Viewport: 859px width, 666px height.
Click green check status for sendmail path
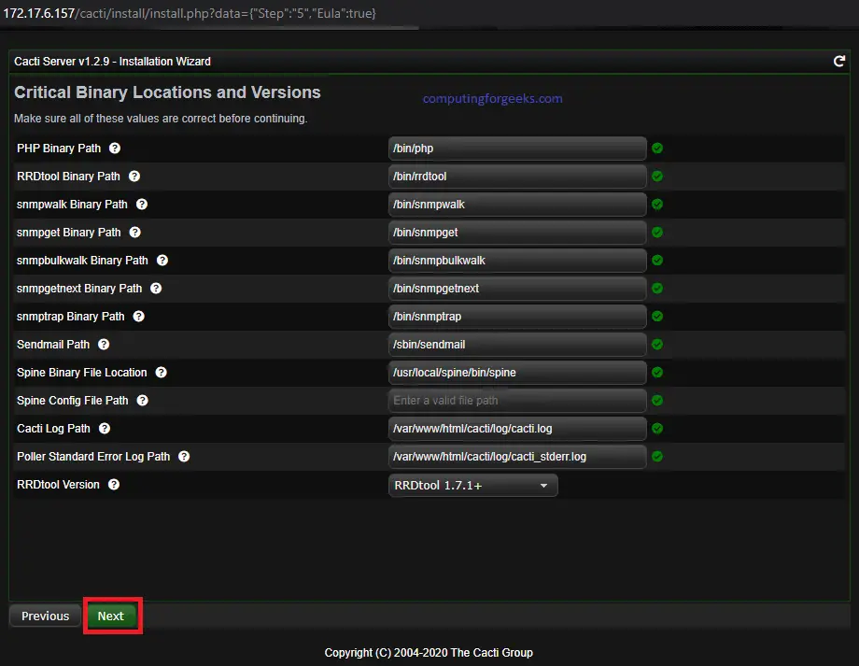(x=657, y=345)
